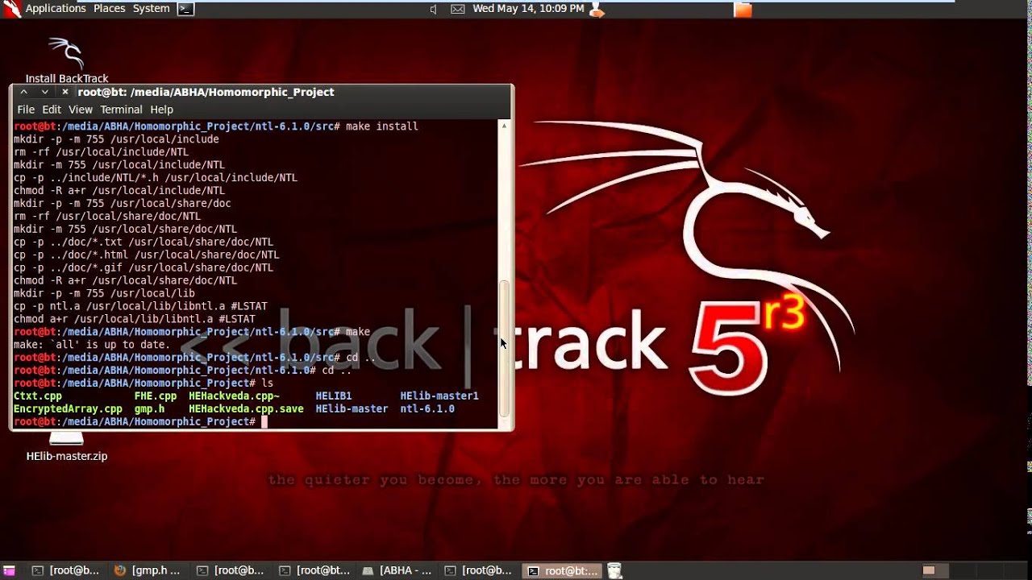Switch to the ABHA file manager taskbar entry
Image resolution: width=1032 pixels, height=580 pixels.
(397, 570)
